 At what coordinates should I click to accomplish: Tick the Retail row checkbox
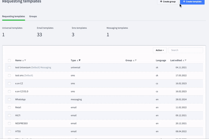click(9, 107)
